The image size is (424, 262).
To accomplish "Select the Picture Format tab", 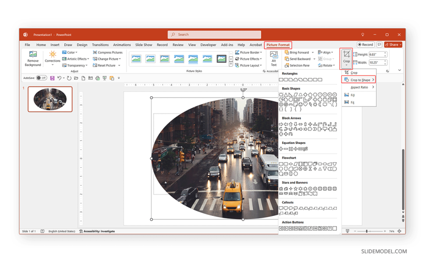I will (278, 45).
